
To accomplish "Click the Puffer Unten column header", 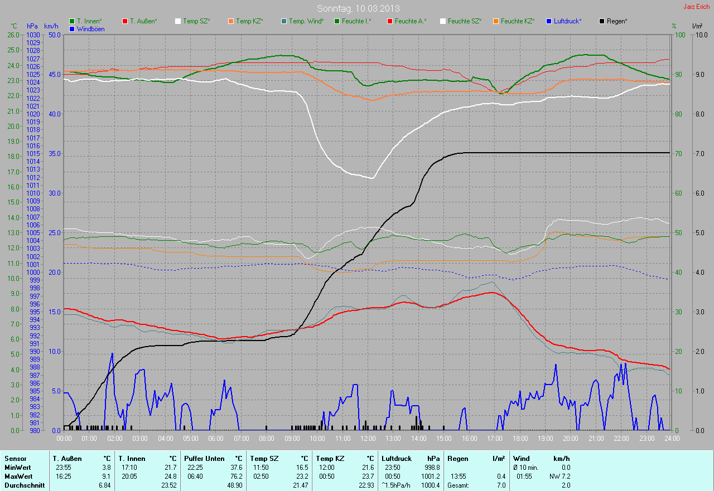I will [201, 458].
